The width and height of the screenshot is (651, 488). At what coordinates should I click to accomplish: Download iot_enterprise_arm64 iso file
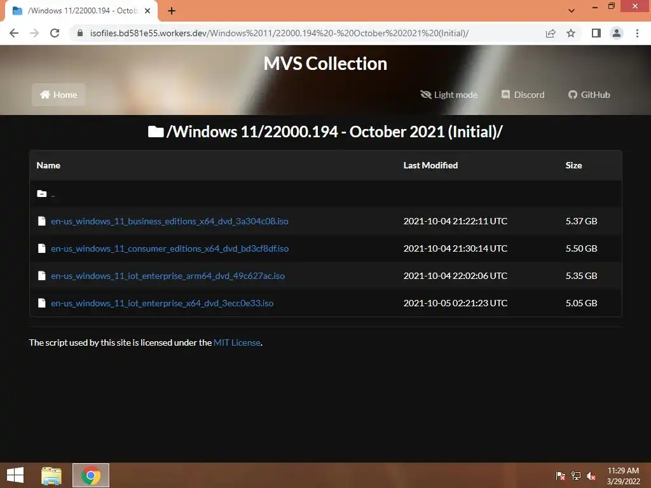point(168,276)
